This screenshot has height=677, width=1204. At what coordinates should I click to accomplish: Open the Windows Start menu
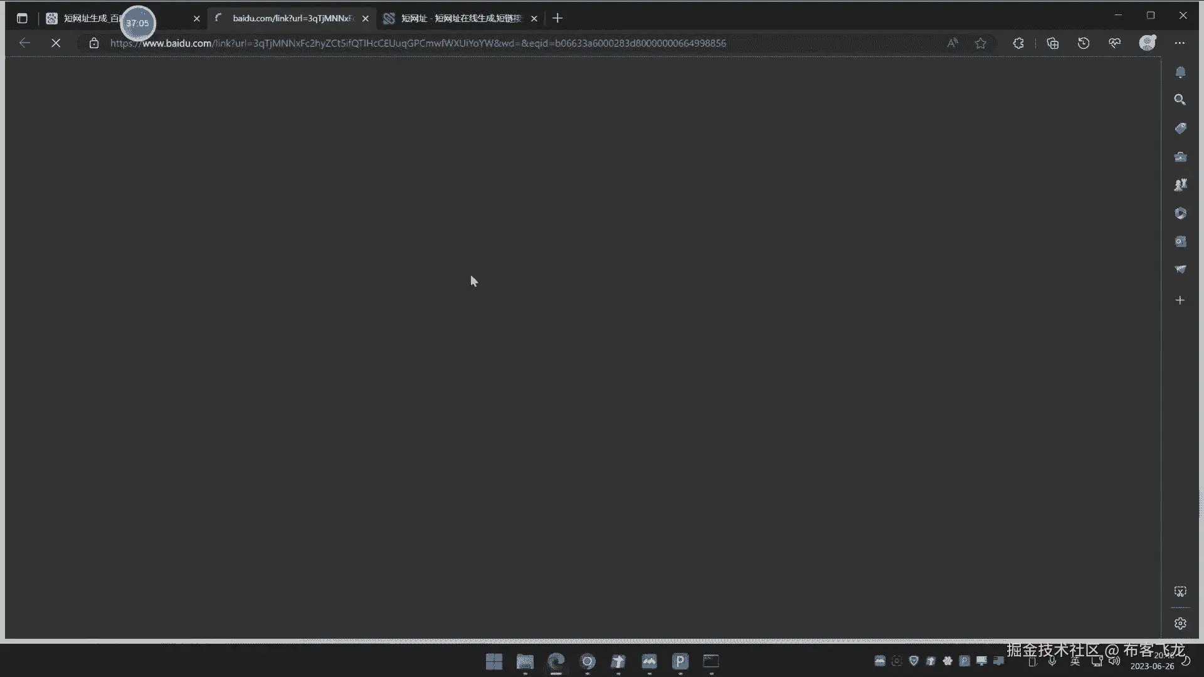point(494,661)
